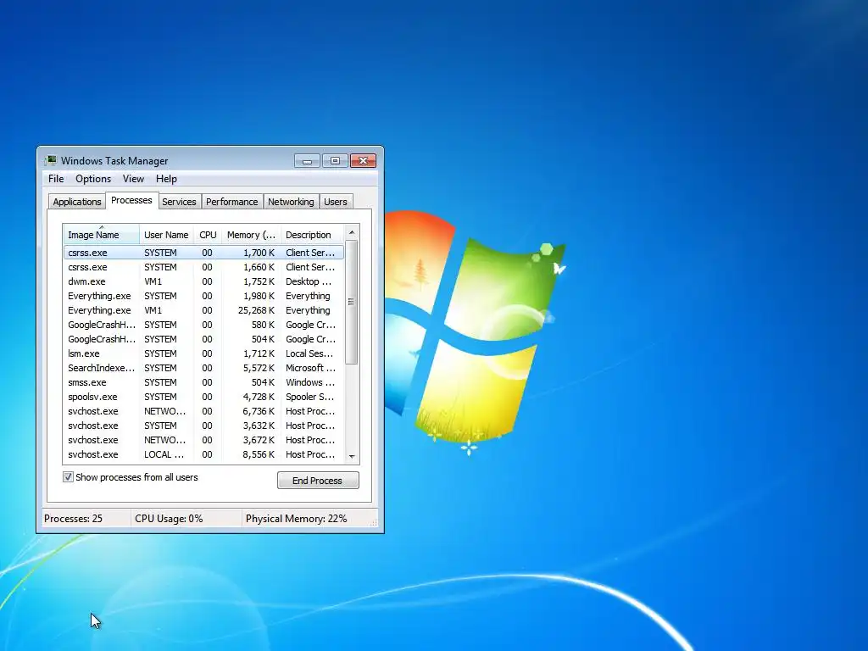Select Everything.exe run by SYSTEM
The height and width of the screenshot is (651, 868).
point(203,296)
